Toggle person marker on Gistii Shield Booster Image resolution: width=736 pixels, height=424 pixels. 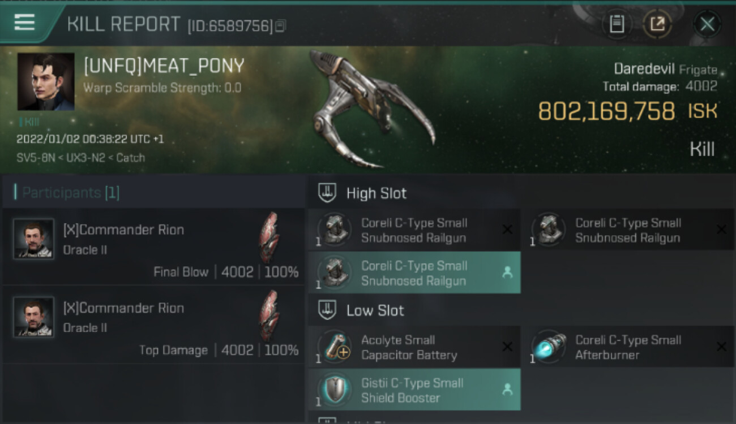507,390
